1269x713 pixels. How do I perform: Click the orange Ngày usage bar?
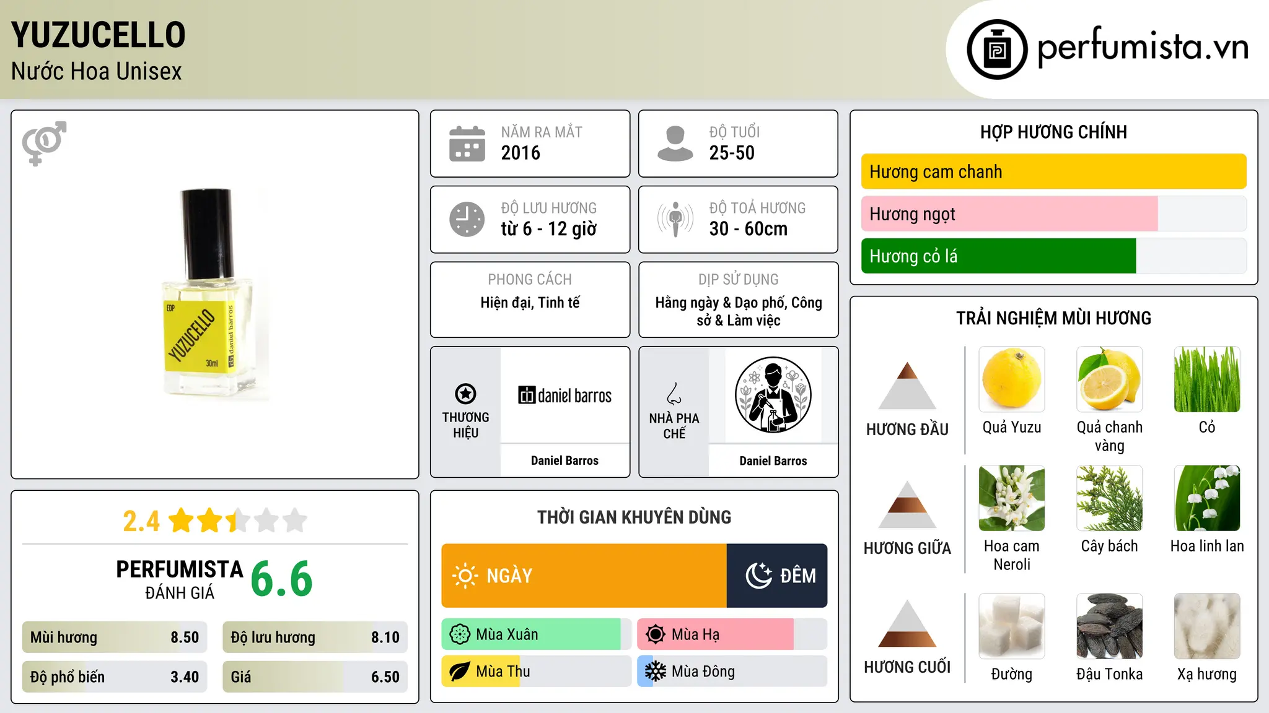(x=584, y=576)
